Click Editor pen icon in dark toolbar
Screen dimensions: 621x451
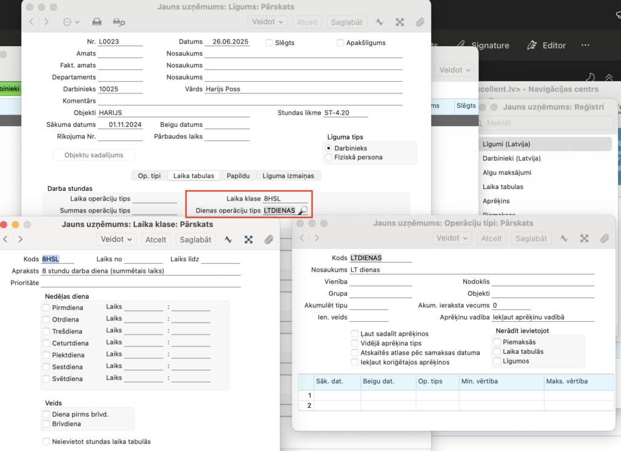531,45
